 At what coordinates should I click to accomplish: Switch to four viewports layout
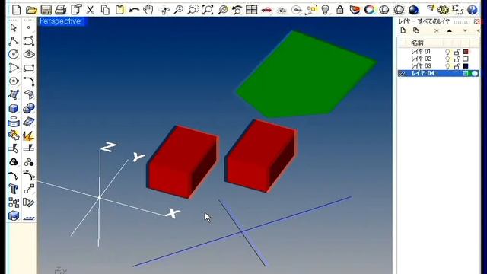tap(252, 10)
